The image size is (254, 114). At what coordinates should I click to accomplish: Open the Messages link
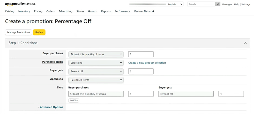click(x=227, y=4)
